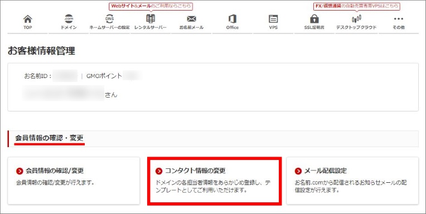The height and width of the screenshot is (214, 426).
Task: Click the GMOポイント label text
Action: [104, 76]
